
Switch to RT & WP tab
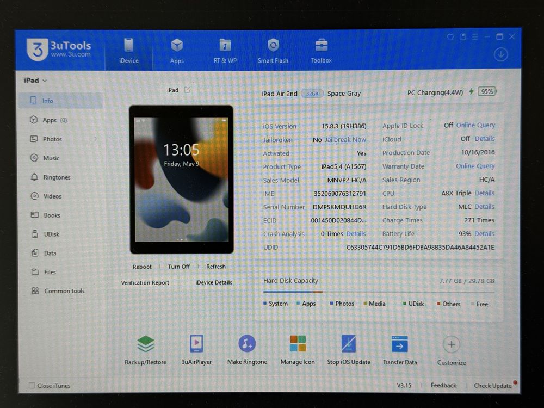225,51
